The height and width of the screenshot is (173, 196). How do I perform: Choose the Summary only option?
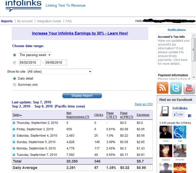click(x=14, y=85)
